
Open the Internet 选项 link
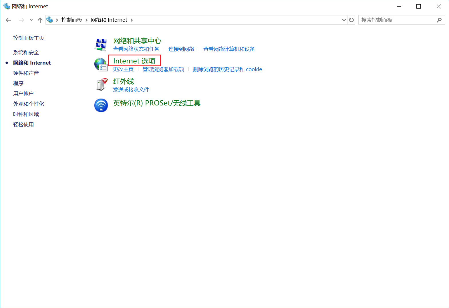[x=134, y=61]
